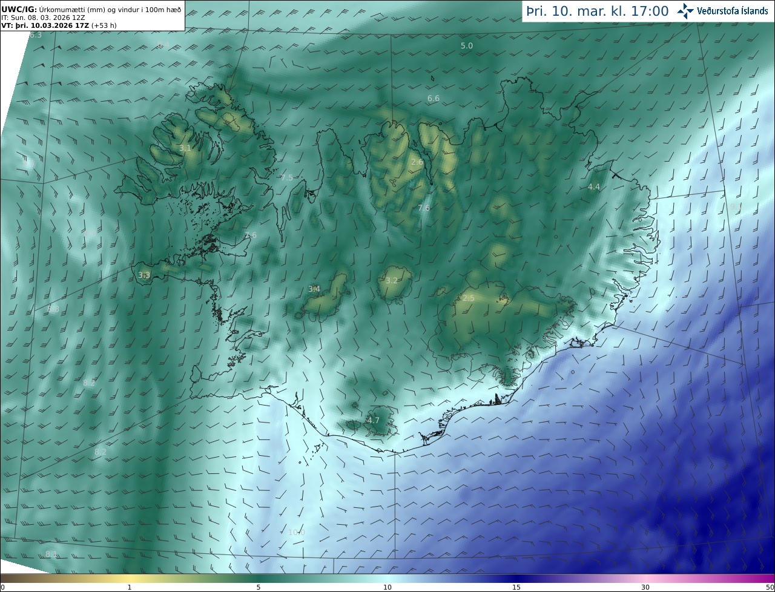
Task: Click the 6.6 value label
Action: (434, 98)
